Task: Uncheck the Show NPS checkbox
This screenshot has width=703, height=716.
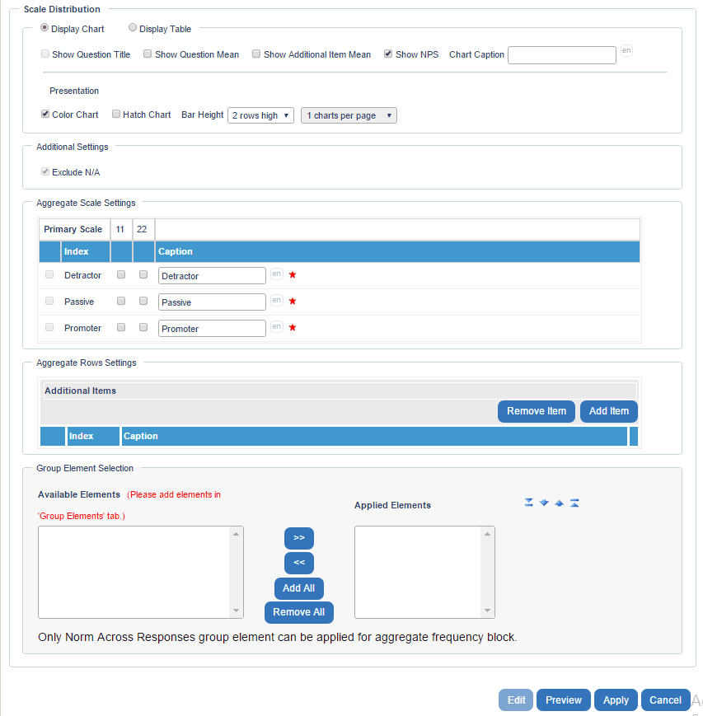Action: coord(388,54)
